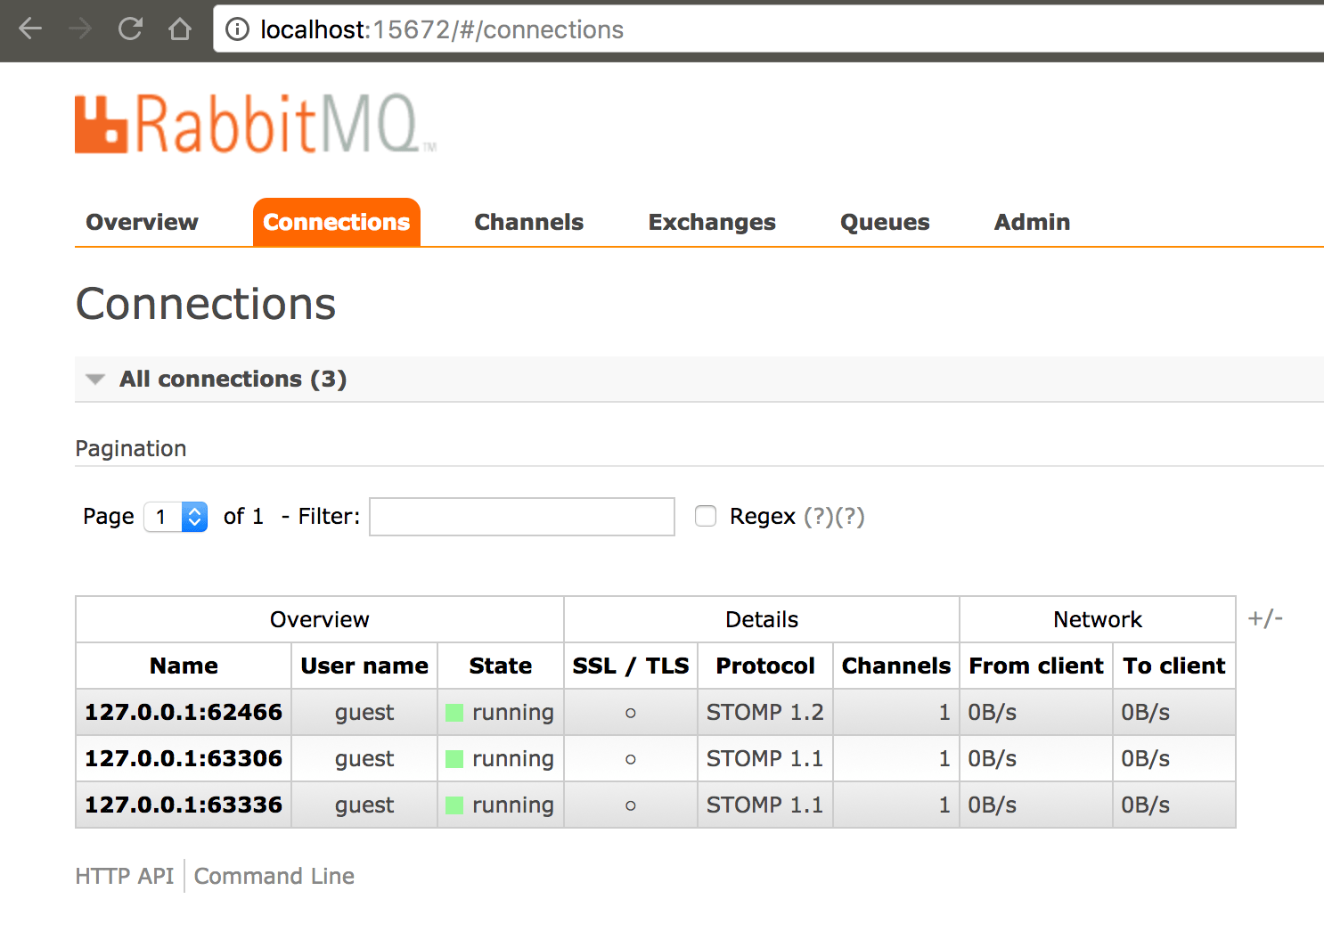
Task: Click the Filter text field
Action: [x=522, y=517]
